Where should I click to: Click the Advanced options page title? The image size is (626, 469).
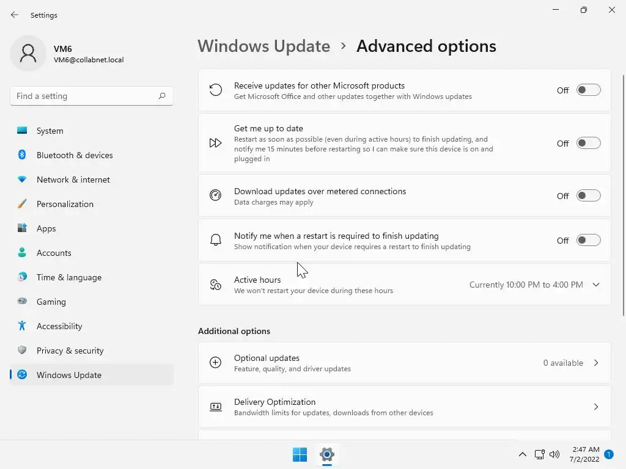point(426,46)
